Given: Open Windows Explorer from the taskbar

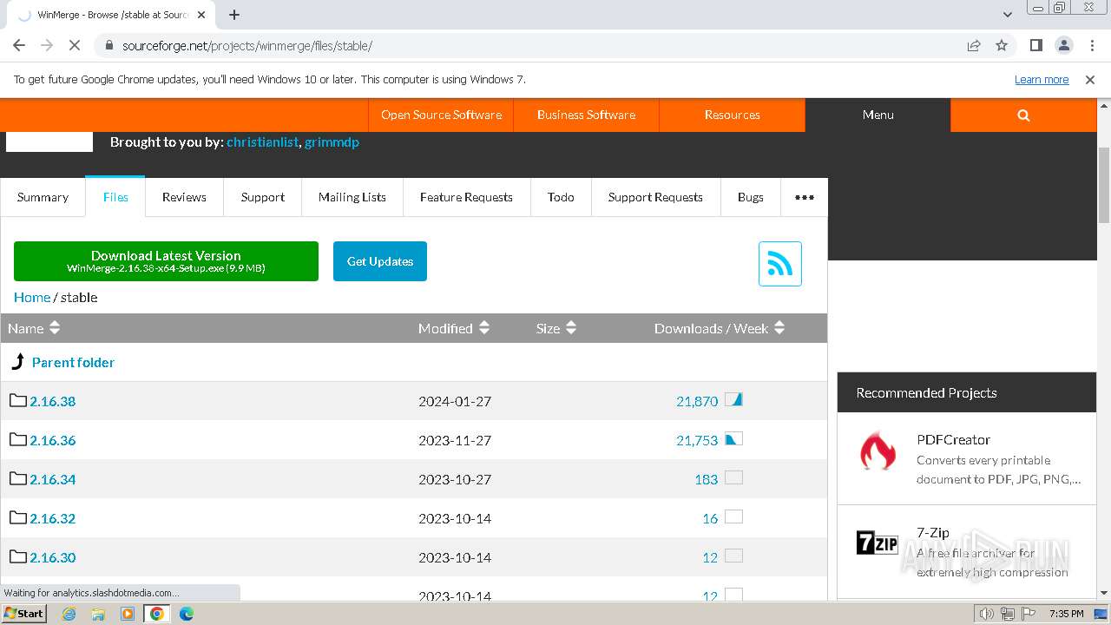Looking at the screenshot, I should 98,614.
